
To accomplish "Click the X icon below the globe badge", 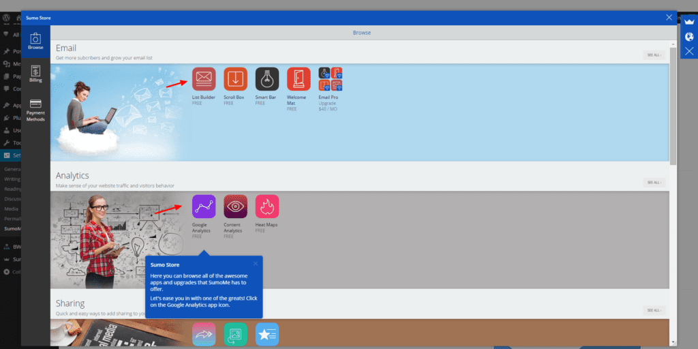I will 689,51.
